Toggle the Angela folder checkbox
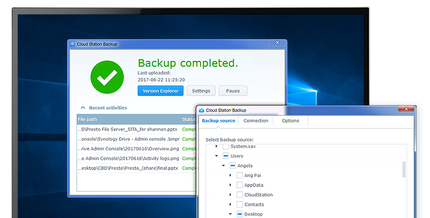 (x=233, y=166)
